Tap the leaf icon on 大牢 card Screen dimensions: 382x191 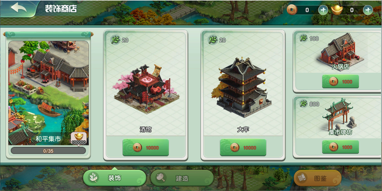click(213, 40)
